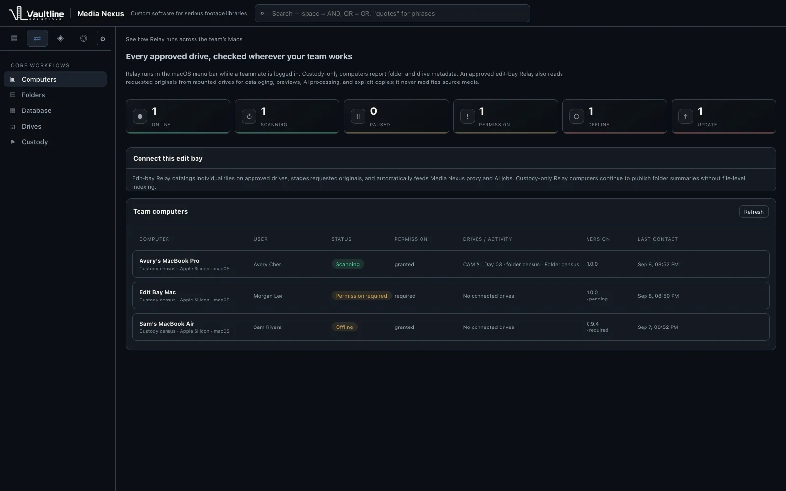
Task: Click the Sep 7, 08:52 PM contact time
Action: (658, 327)
